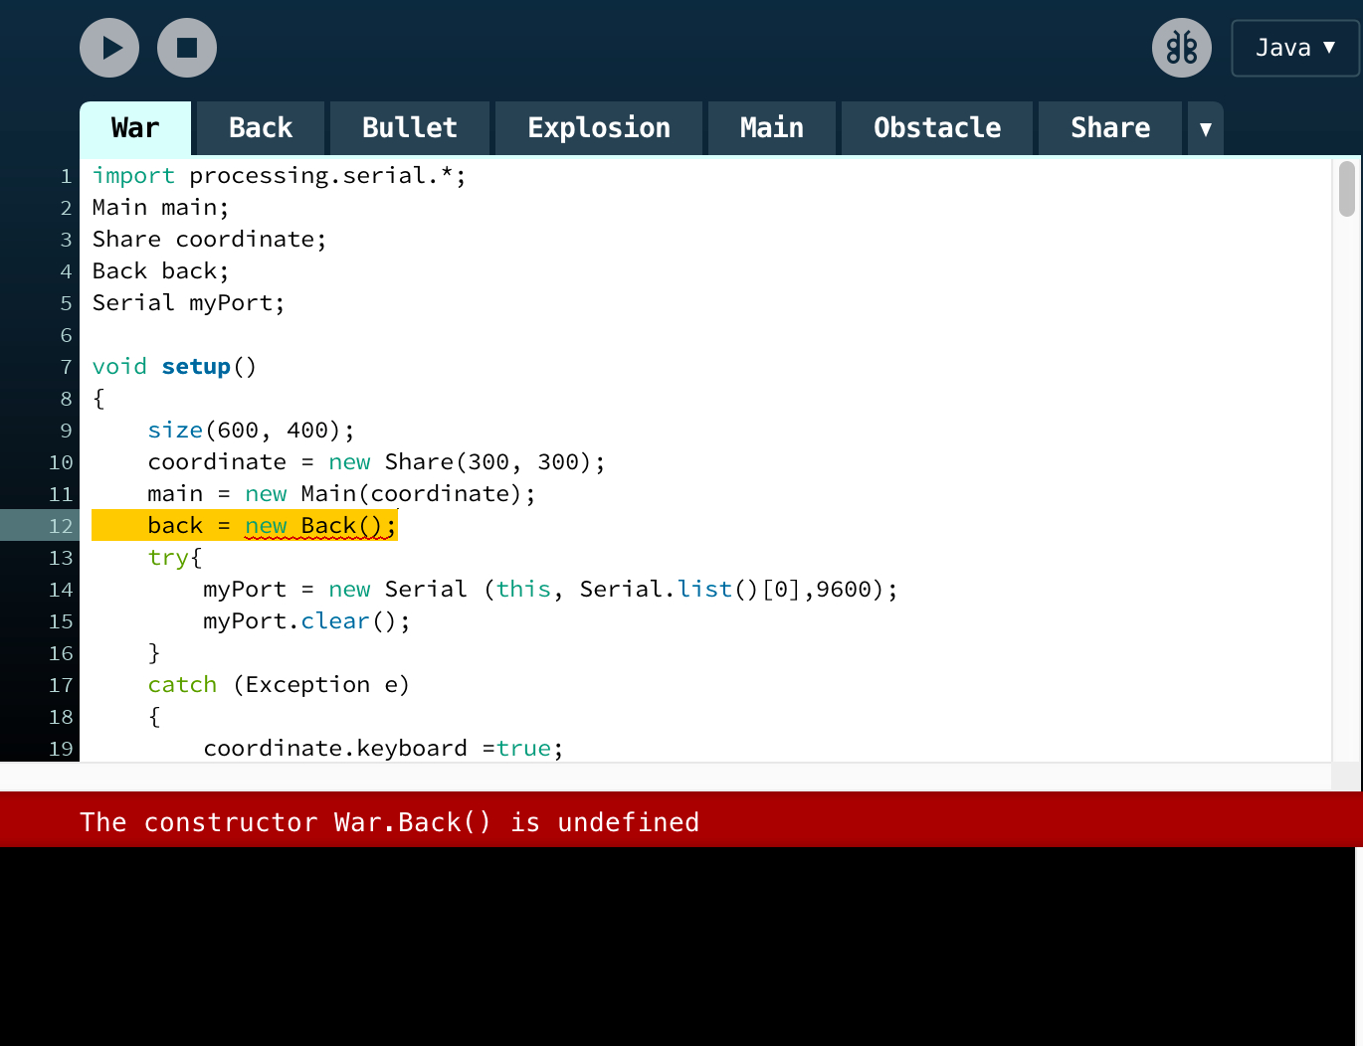Click the 'Main main;' declaration
Image resolution: width=1363 pixels, height=1046 pixels.
pyautogui.click(x=160, y=208)
